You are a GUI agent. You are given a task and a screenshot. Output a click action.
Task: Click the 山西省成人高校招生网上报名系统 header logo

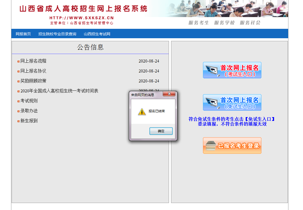[x=83, y=9]
